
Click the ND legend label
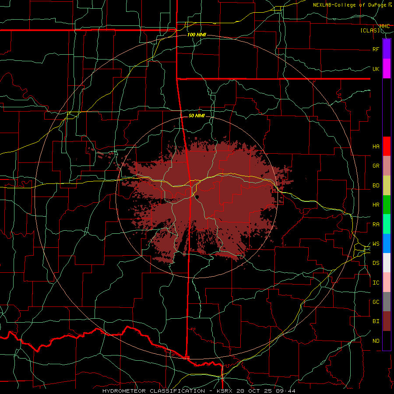tap(376, 341)
